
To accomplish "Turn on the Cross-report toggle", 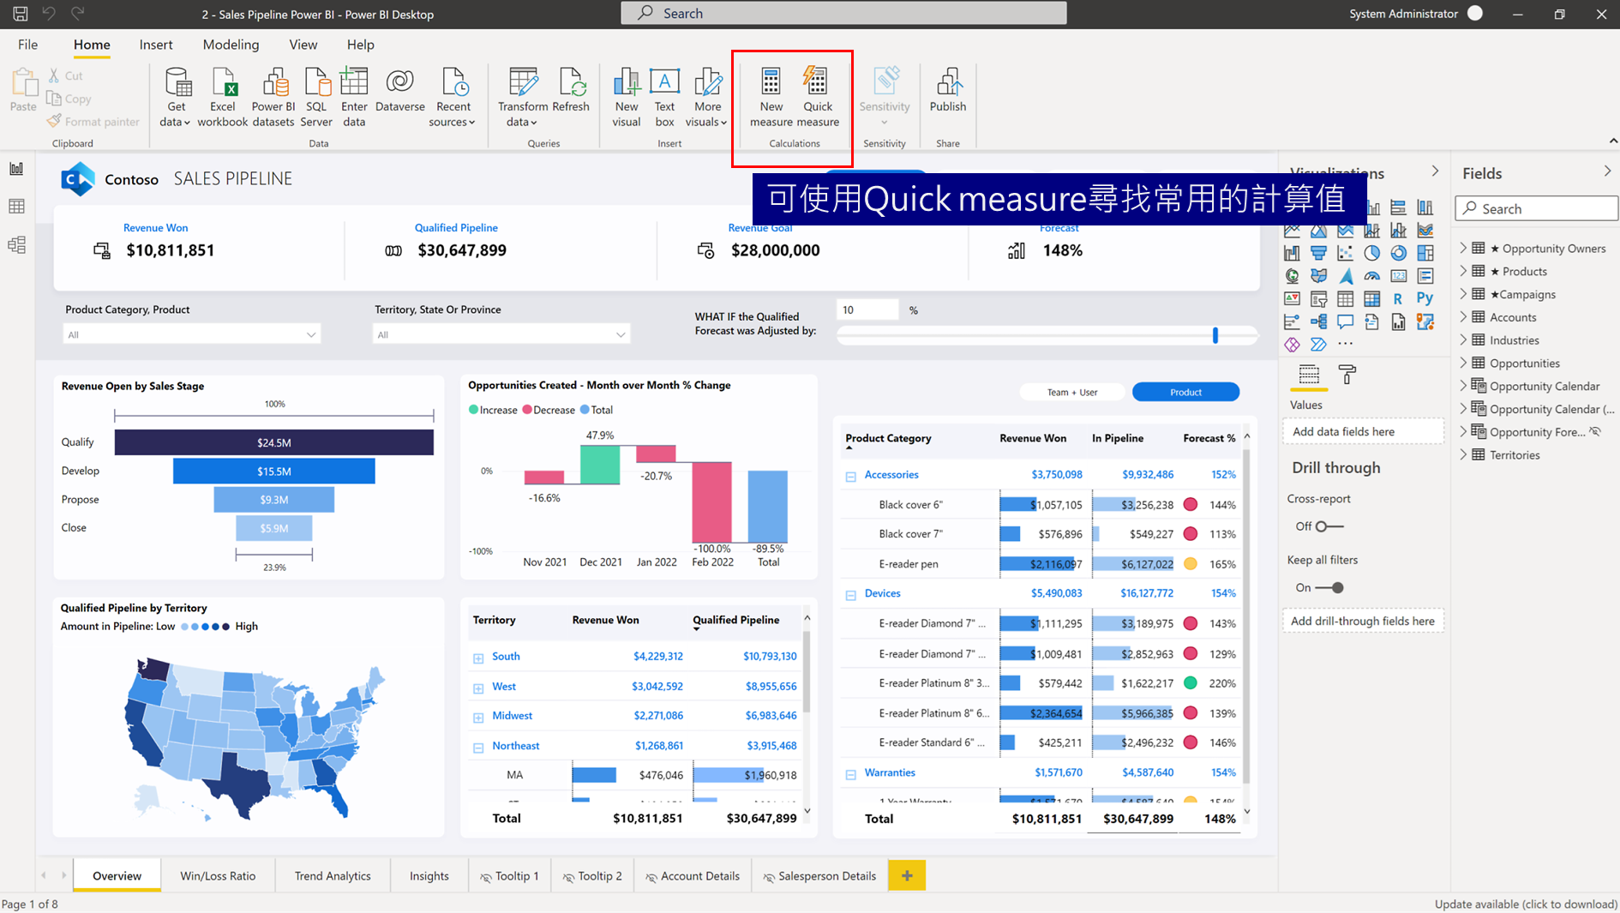I will pyautogui.click(x=1329, y=526).
